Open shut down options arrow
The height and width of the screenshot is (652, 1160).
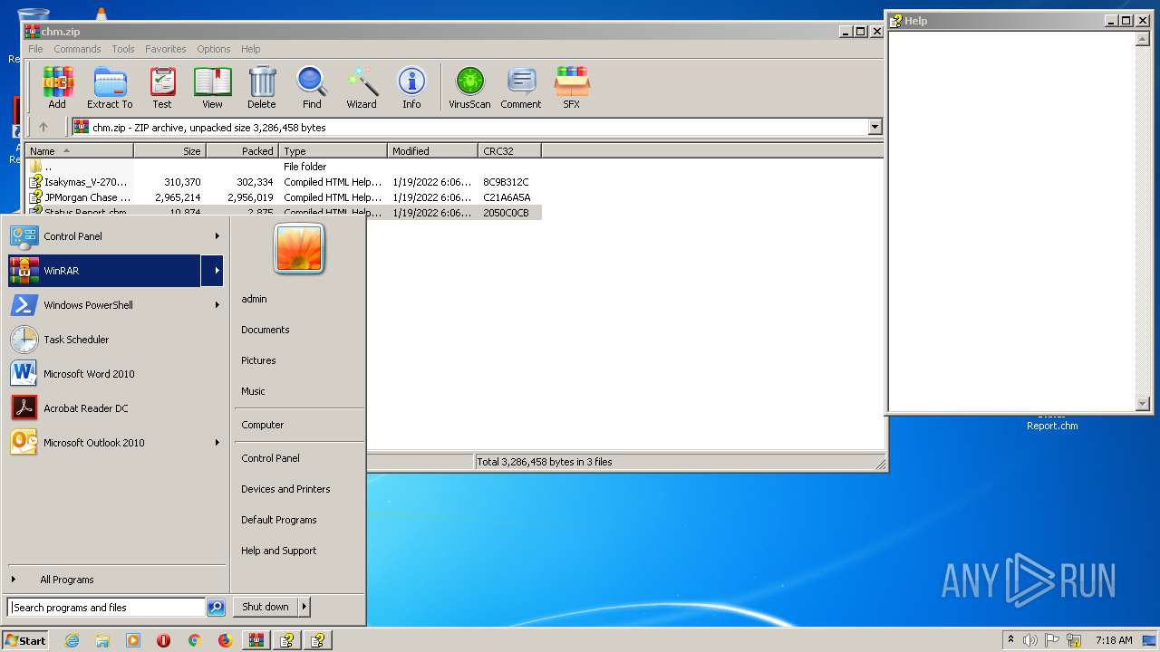[x=304, y=607]
